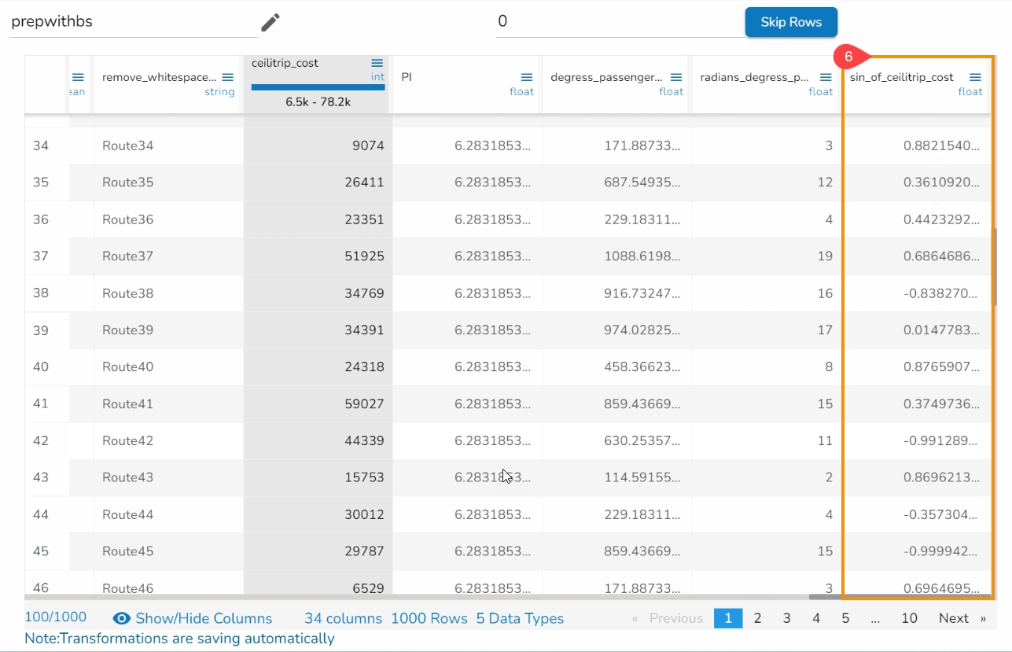
Task: Open the ceilitrip_cost column menu icon
Action: [377, 63]
